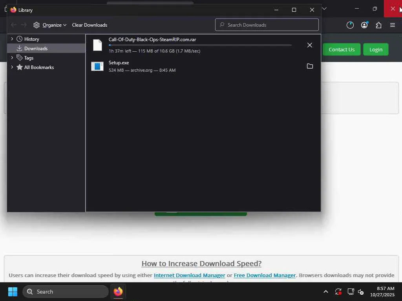Click the 524 MB archive.org details
Image resolution: width=402 pixels, height=301 pixels.
[x=142, y=70]
